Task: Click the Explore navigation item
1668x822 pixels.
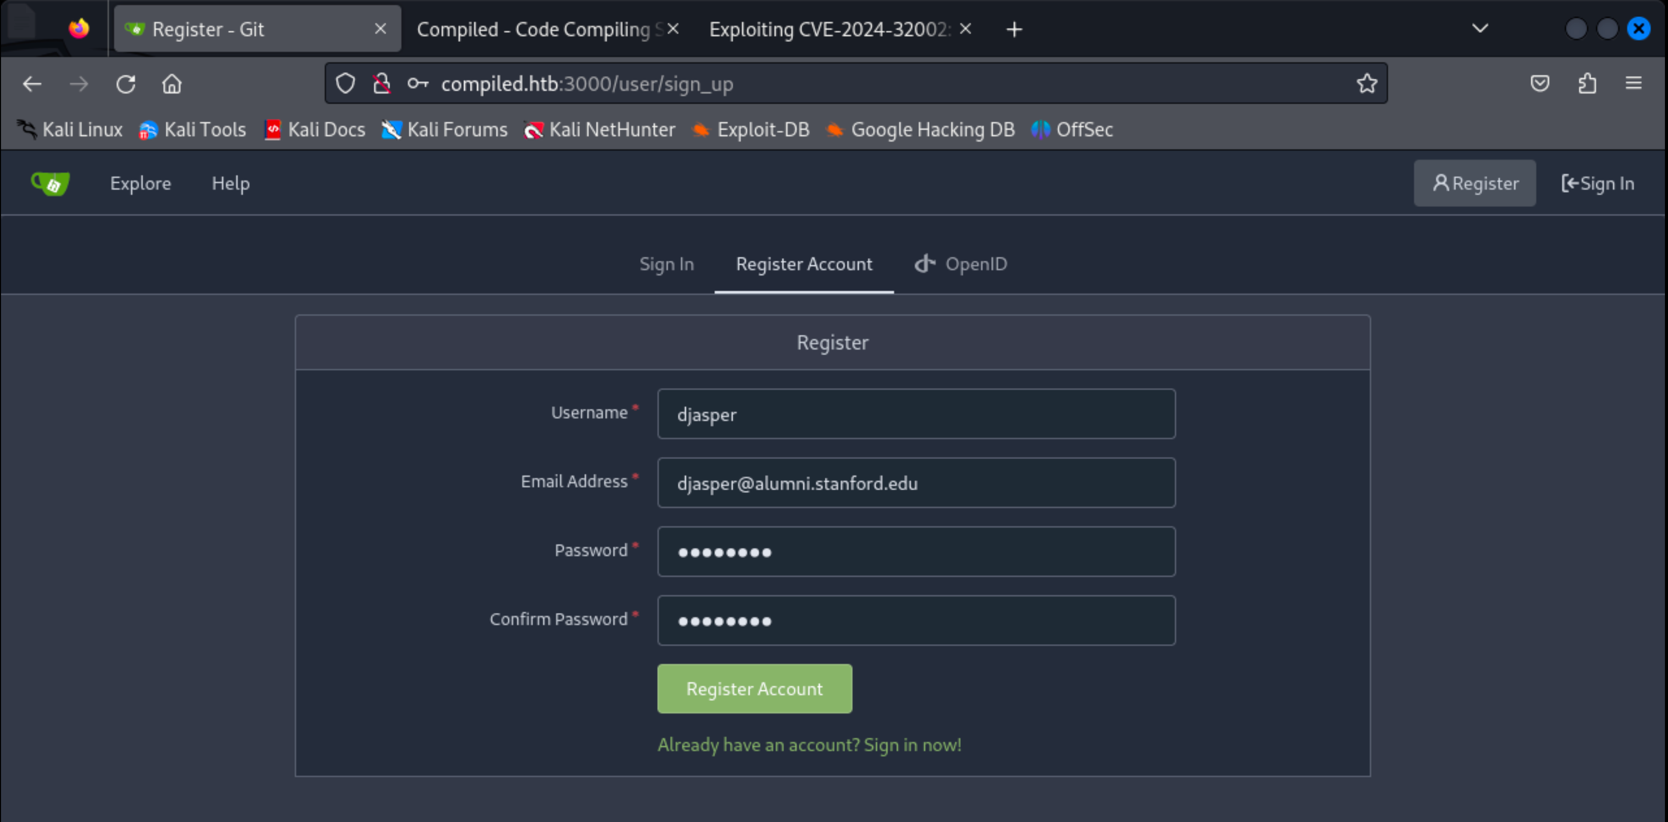Action: click(x=141, y=184)
